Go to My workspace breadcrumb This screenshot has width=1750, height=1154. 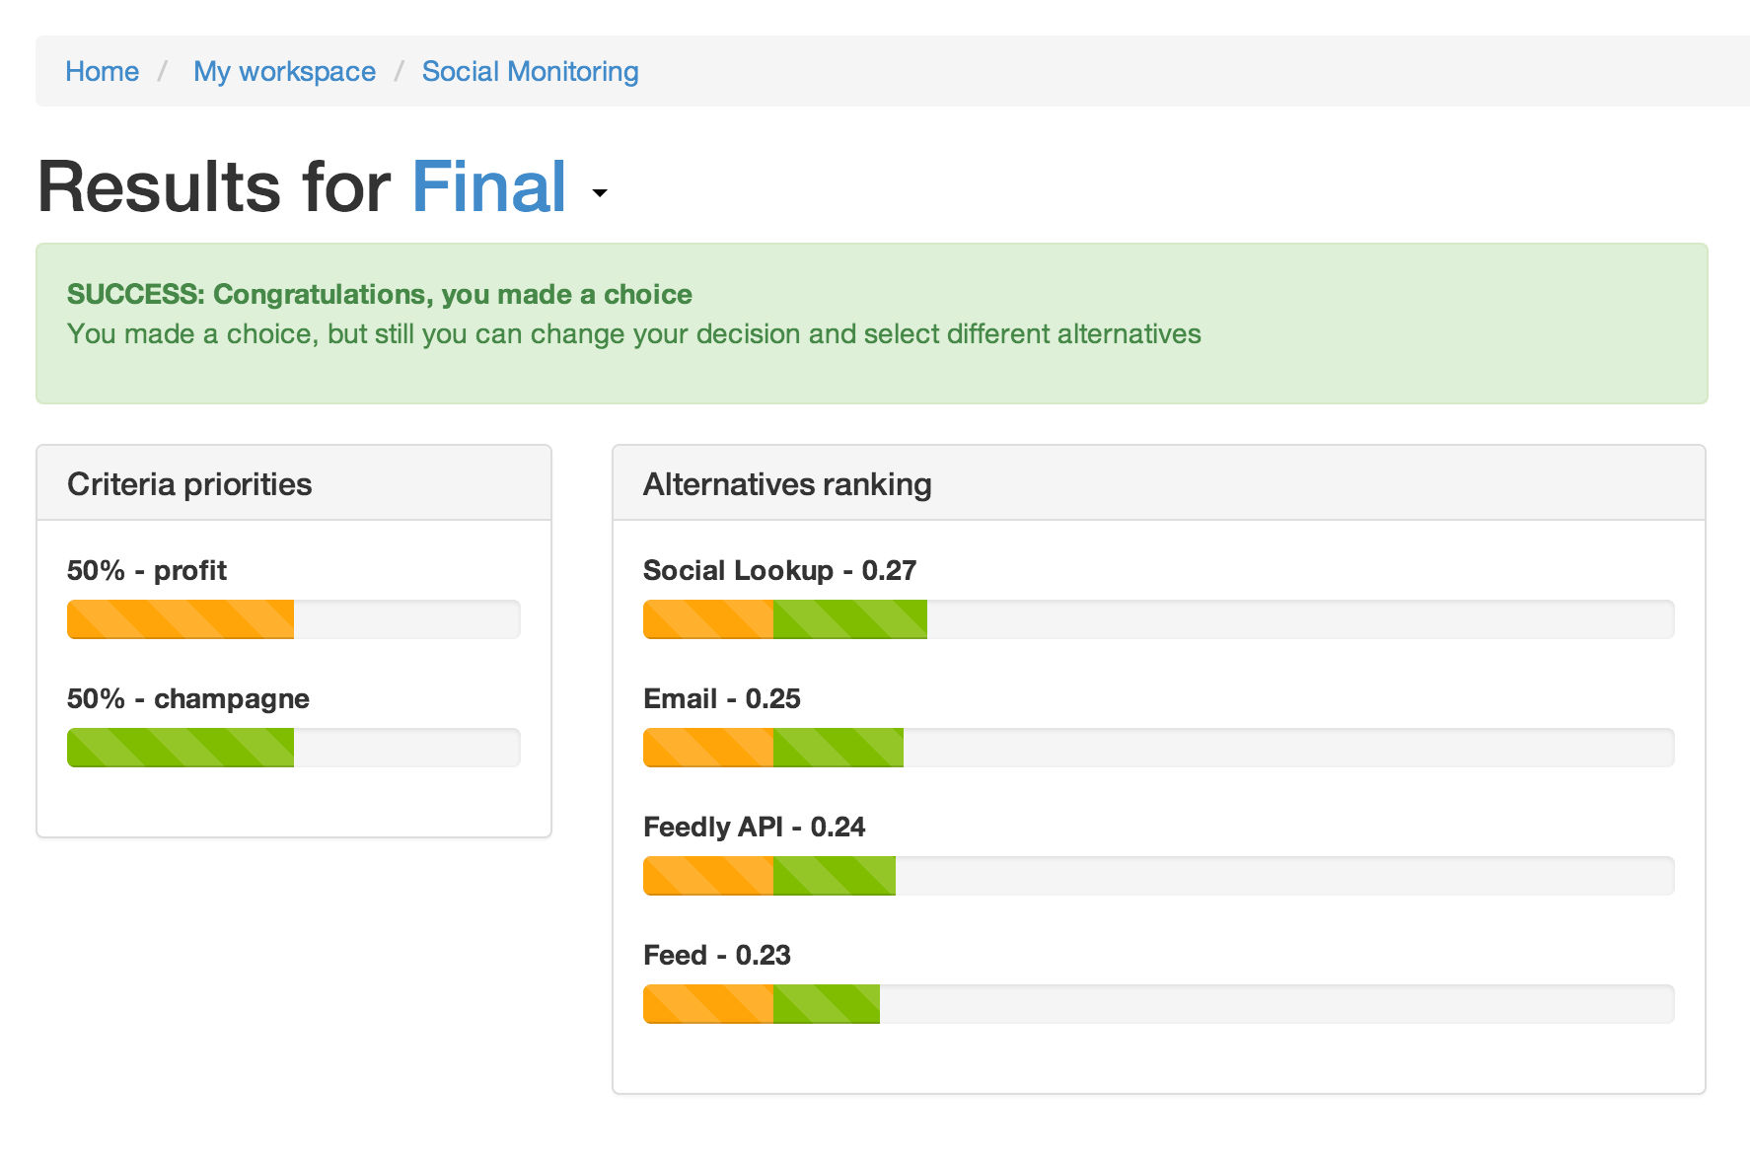point(284,72)
